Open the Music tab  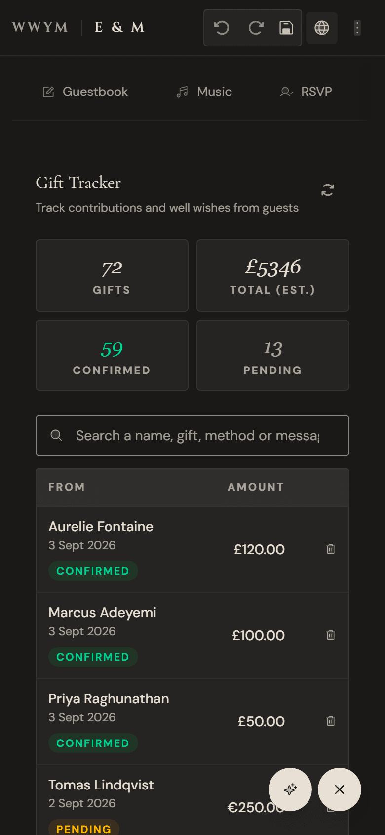[204, 92]
